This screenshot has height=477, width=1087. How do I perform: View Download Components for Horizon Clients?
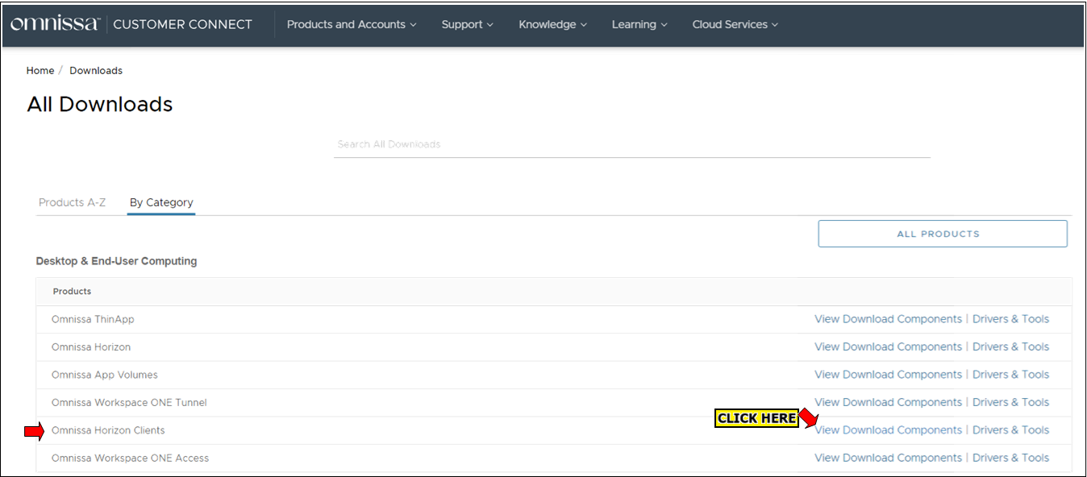(888, 430)
